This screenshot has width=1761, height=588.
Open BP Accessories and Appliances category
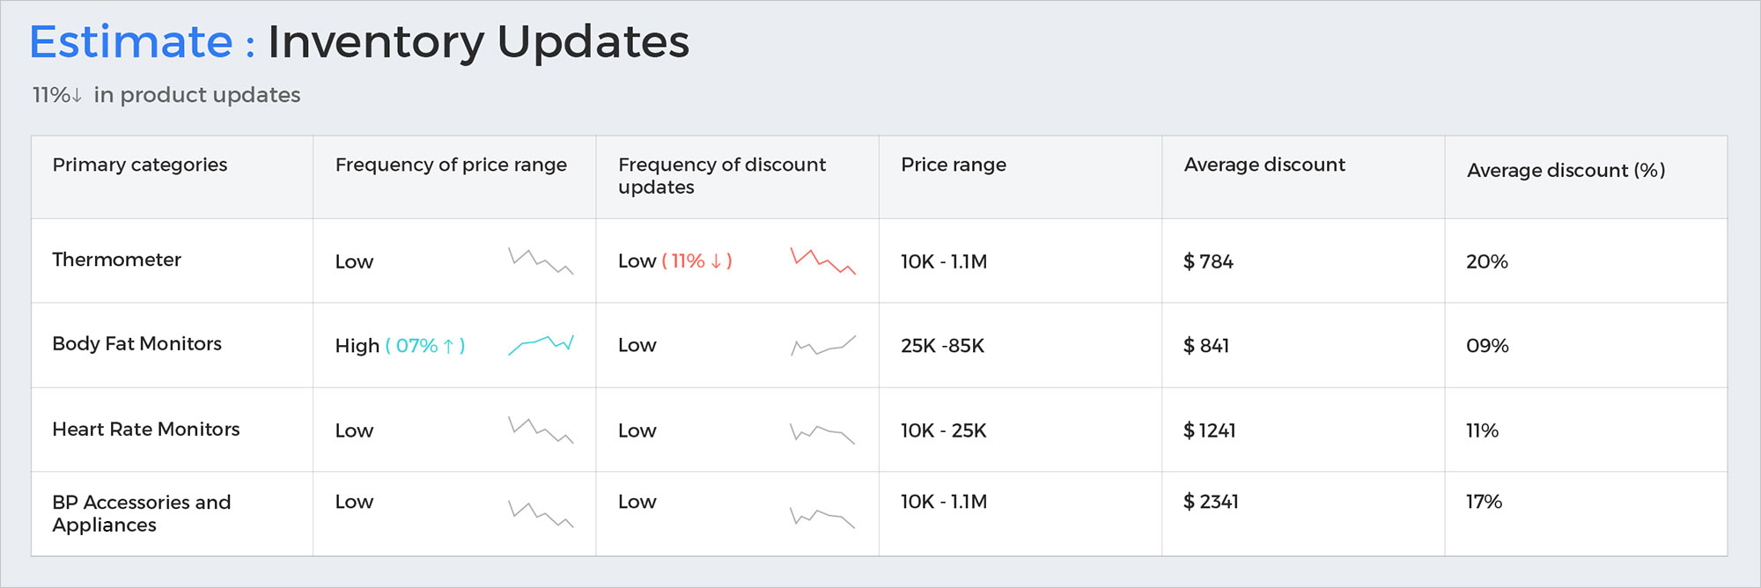141,513
